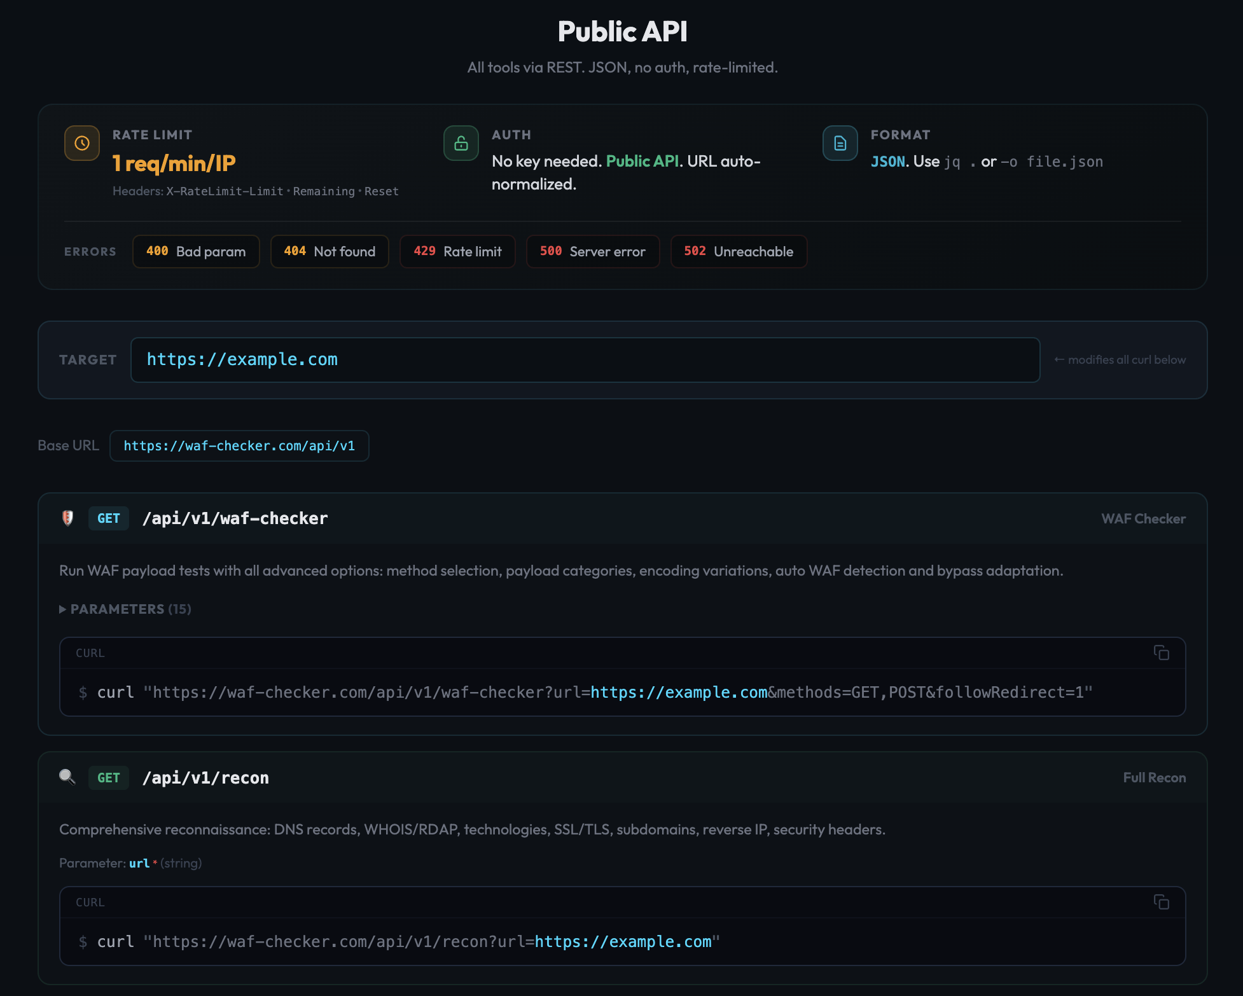Click the Target URL input field
Screen dimensions: 1243x996
pos(585,360)
